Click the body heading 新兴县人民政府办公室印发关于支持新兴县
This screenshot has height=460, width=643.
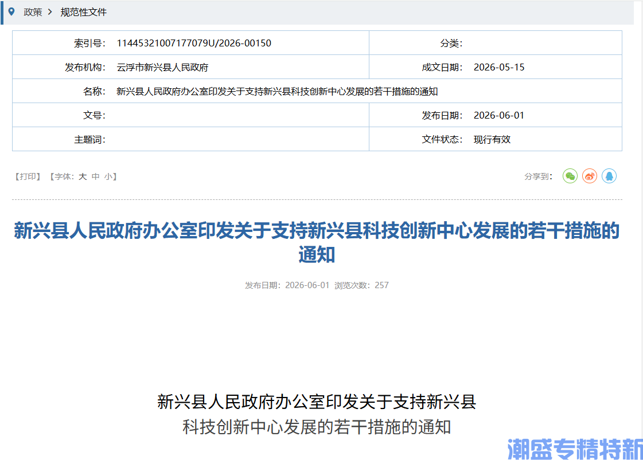click(317, 402)
